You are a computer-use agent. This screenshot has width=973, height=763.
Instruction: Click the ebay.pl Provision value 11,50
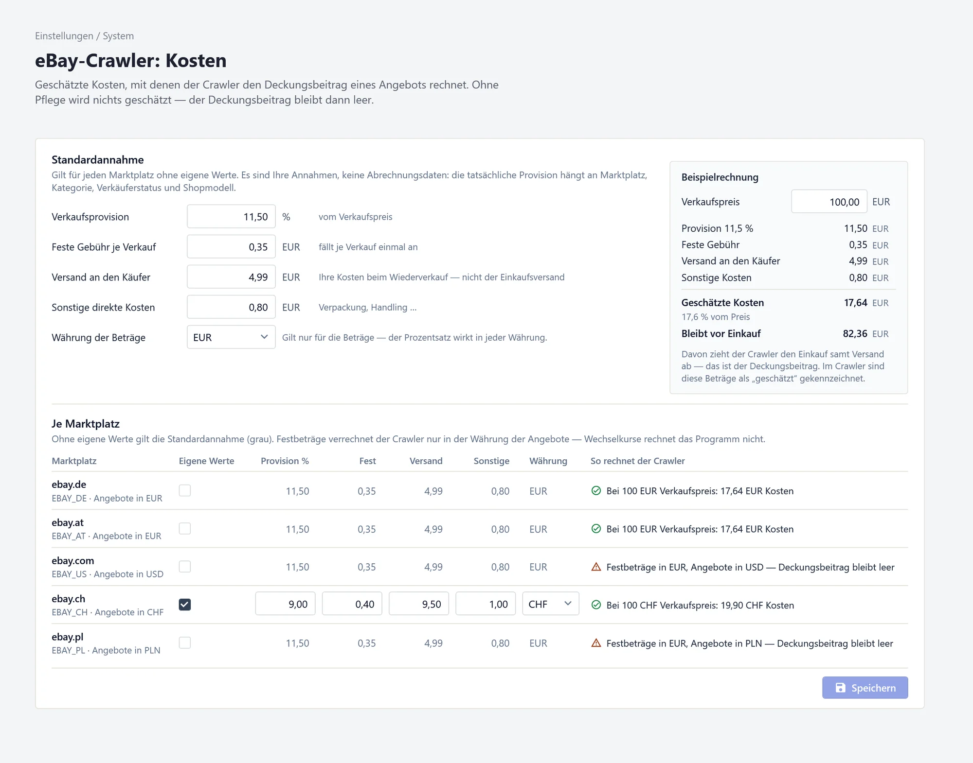pos(297,643)
